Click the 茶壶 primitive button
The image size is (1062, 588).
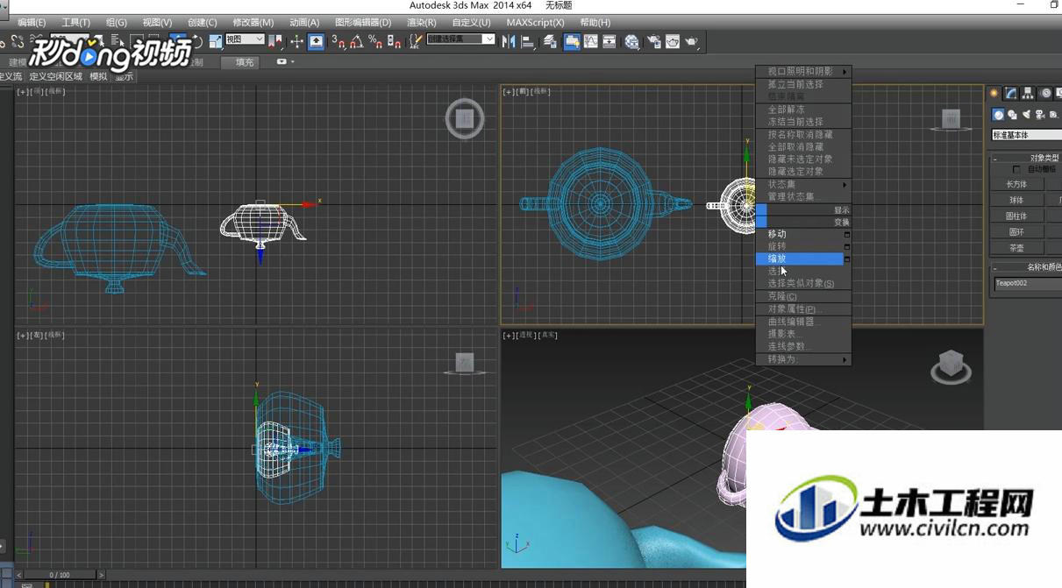click(1016, 248)
